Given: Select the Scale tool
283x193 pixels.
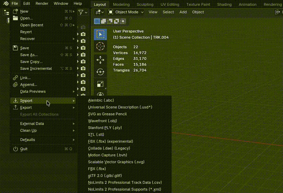Looking at the screenshot, I should pos(100,84).
